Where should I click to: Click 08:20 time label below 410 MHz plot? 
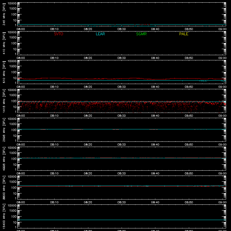(x=88, y=58)
